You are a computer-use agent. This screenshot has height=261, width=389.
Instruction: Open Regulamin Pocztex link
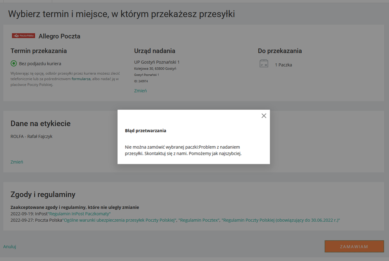(199, 220)
